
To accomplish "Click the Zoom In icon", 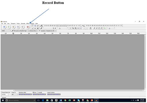I will coord(94,28).
